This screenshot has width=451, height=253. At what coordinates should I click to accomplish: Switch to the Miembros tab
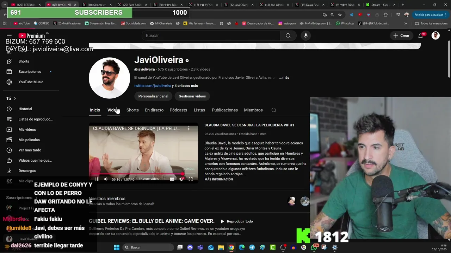[x=253, y=110]
